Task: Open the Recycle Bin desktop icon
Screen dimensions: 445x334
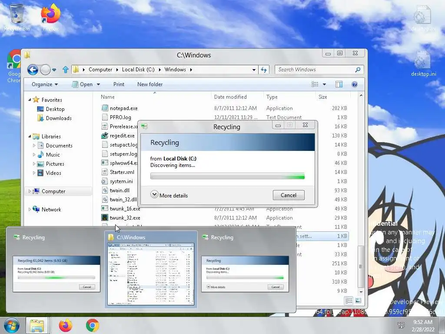Action: pyautogui.click(x=17, y=17)
